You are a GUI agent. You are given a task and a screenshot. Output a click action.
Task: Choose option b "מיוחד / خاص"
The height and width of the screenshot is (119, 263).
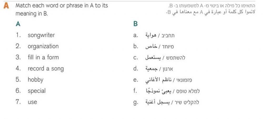(160, 47)
